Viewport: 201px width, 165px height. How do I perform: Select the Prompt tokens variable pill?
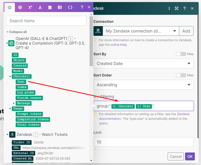click(29, 114)
